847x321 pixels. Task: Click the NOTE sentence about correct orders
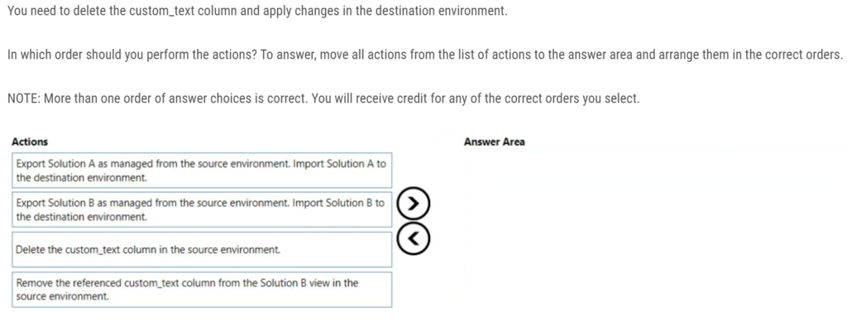coord(323,99)
